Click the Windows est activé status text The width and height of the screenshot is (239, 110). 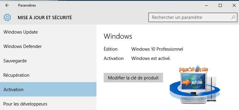click(x=151, y=58)
